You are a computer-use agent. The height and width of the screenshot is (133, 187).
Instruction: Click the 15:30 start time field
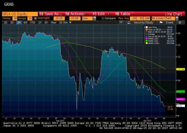(59, 18)
